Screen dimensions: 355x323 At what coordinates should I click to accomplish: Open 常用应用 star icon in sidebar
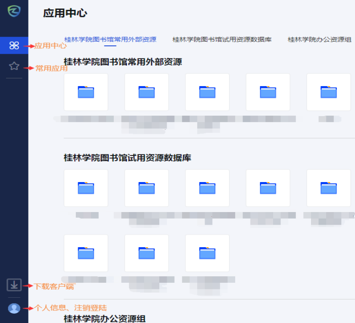coord(14,66)
